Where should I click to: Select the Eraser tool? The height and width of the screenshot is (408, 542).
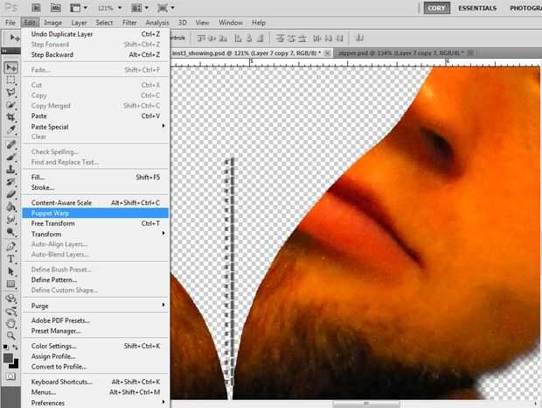coord(10,194)
